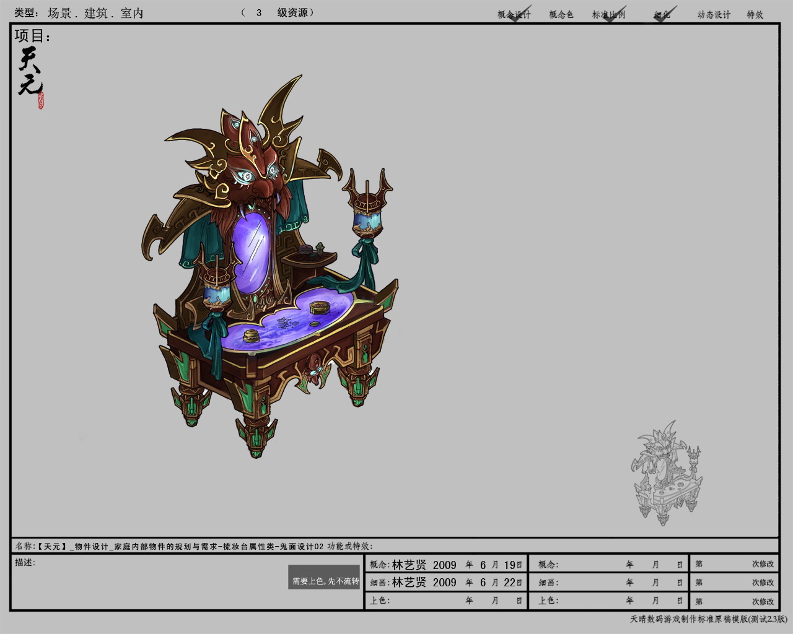Click the empty second-column 概念: label
This screenshot has height=634, width=793.
click(548, 565)
